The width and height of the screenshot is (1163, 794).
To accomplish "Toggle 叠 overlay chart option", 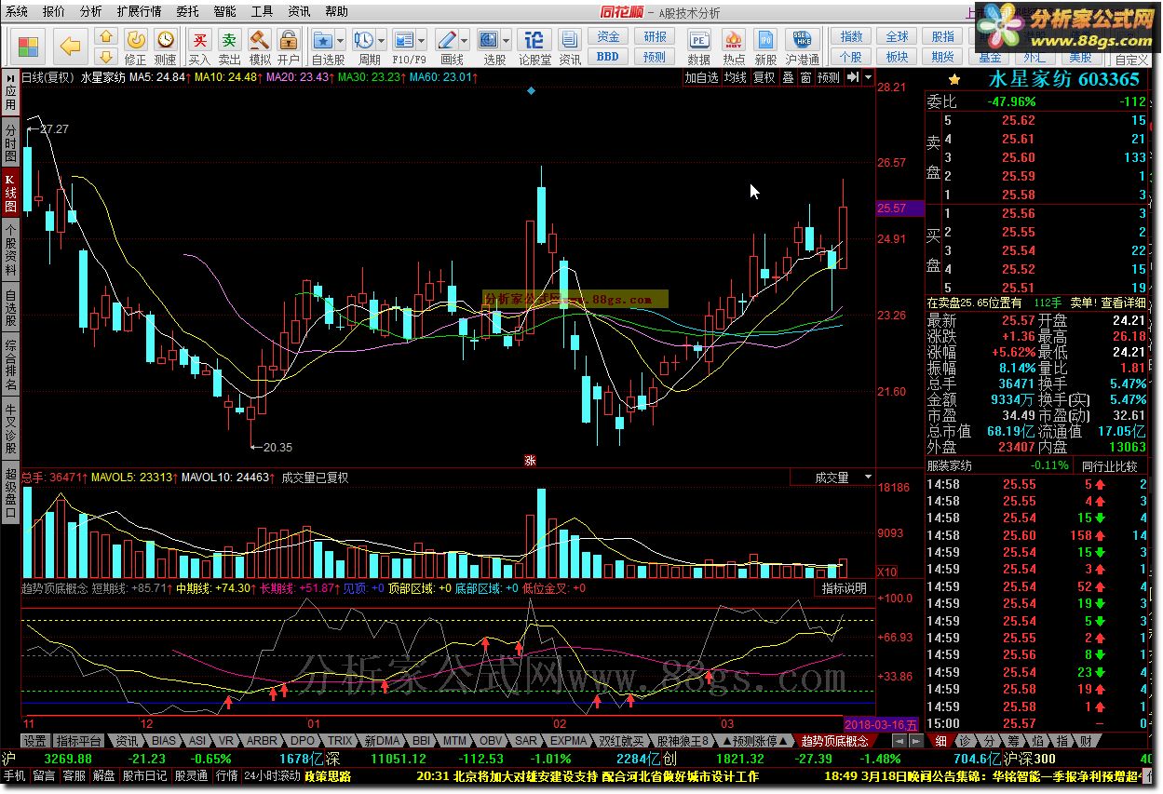I will (x=788, y=78).
